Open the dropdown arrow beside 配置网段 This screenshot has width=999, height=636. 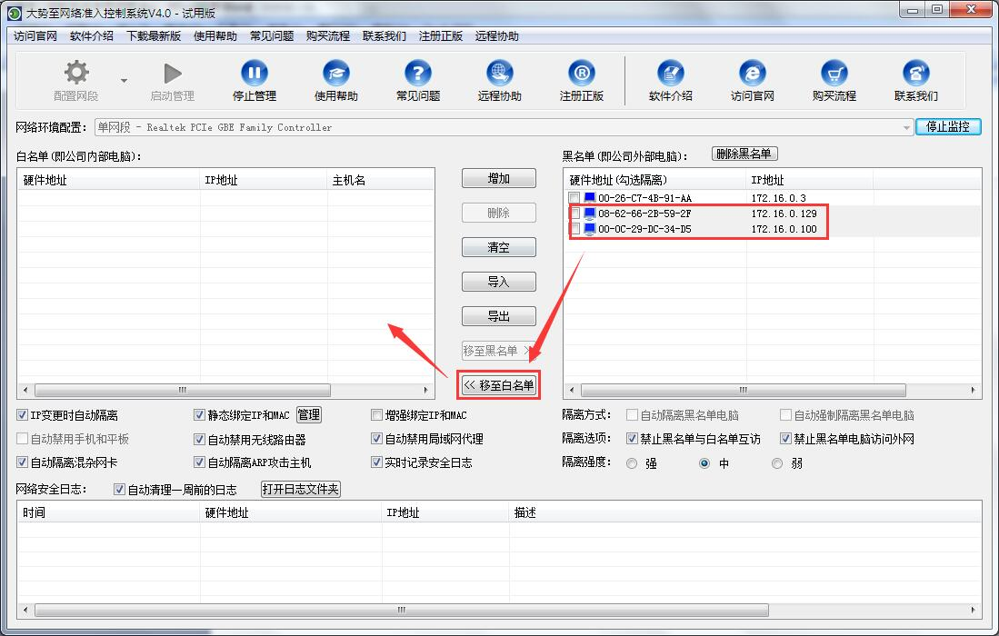(124, 79)
